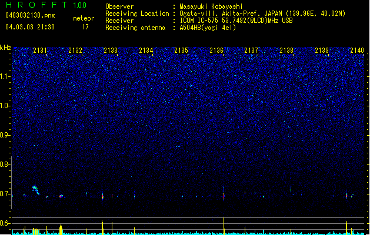Viewport: 370px width, 235px height.
Task: Click the 2131 time marker
Action: pos(40,51)
